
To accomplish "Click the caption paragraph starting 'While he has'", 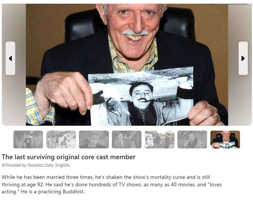I will (111, 184).
